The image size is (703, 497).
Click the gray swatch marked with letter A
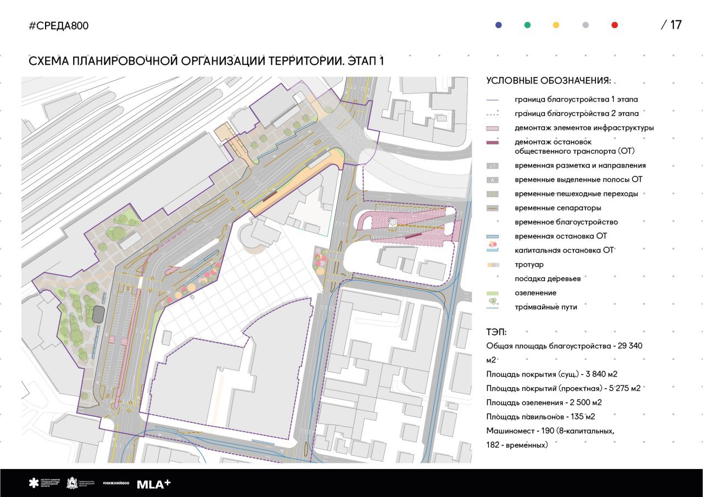click(x=493, y=180)
